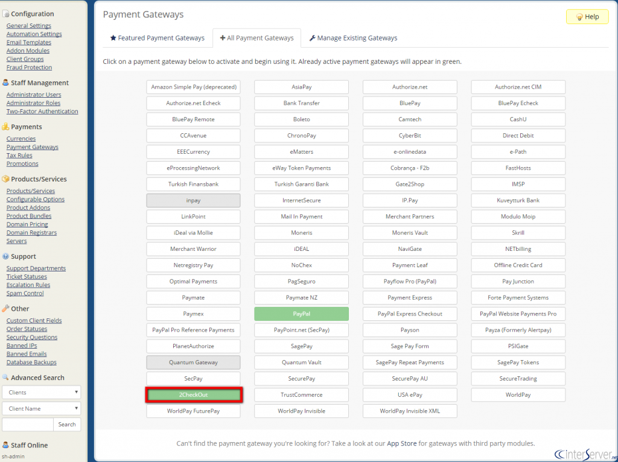Activate Payza (Formerly Alertpay)

coord(518,330)
